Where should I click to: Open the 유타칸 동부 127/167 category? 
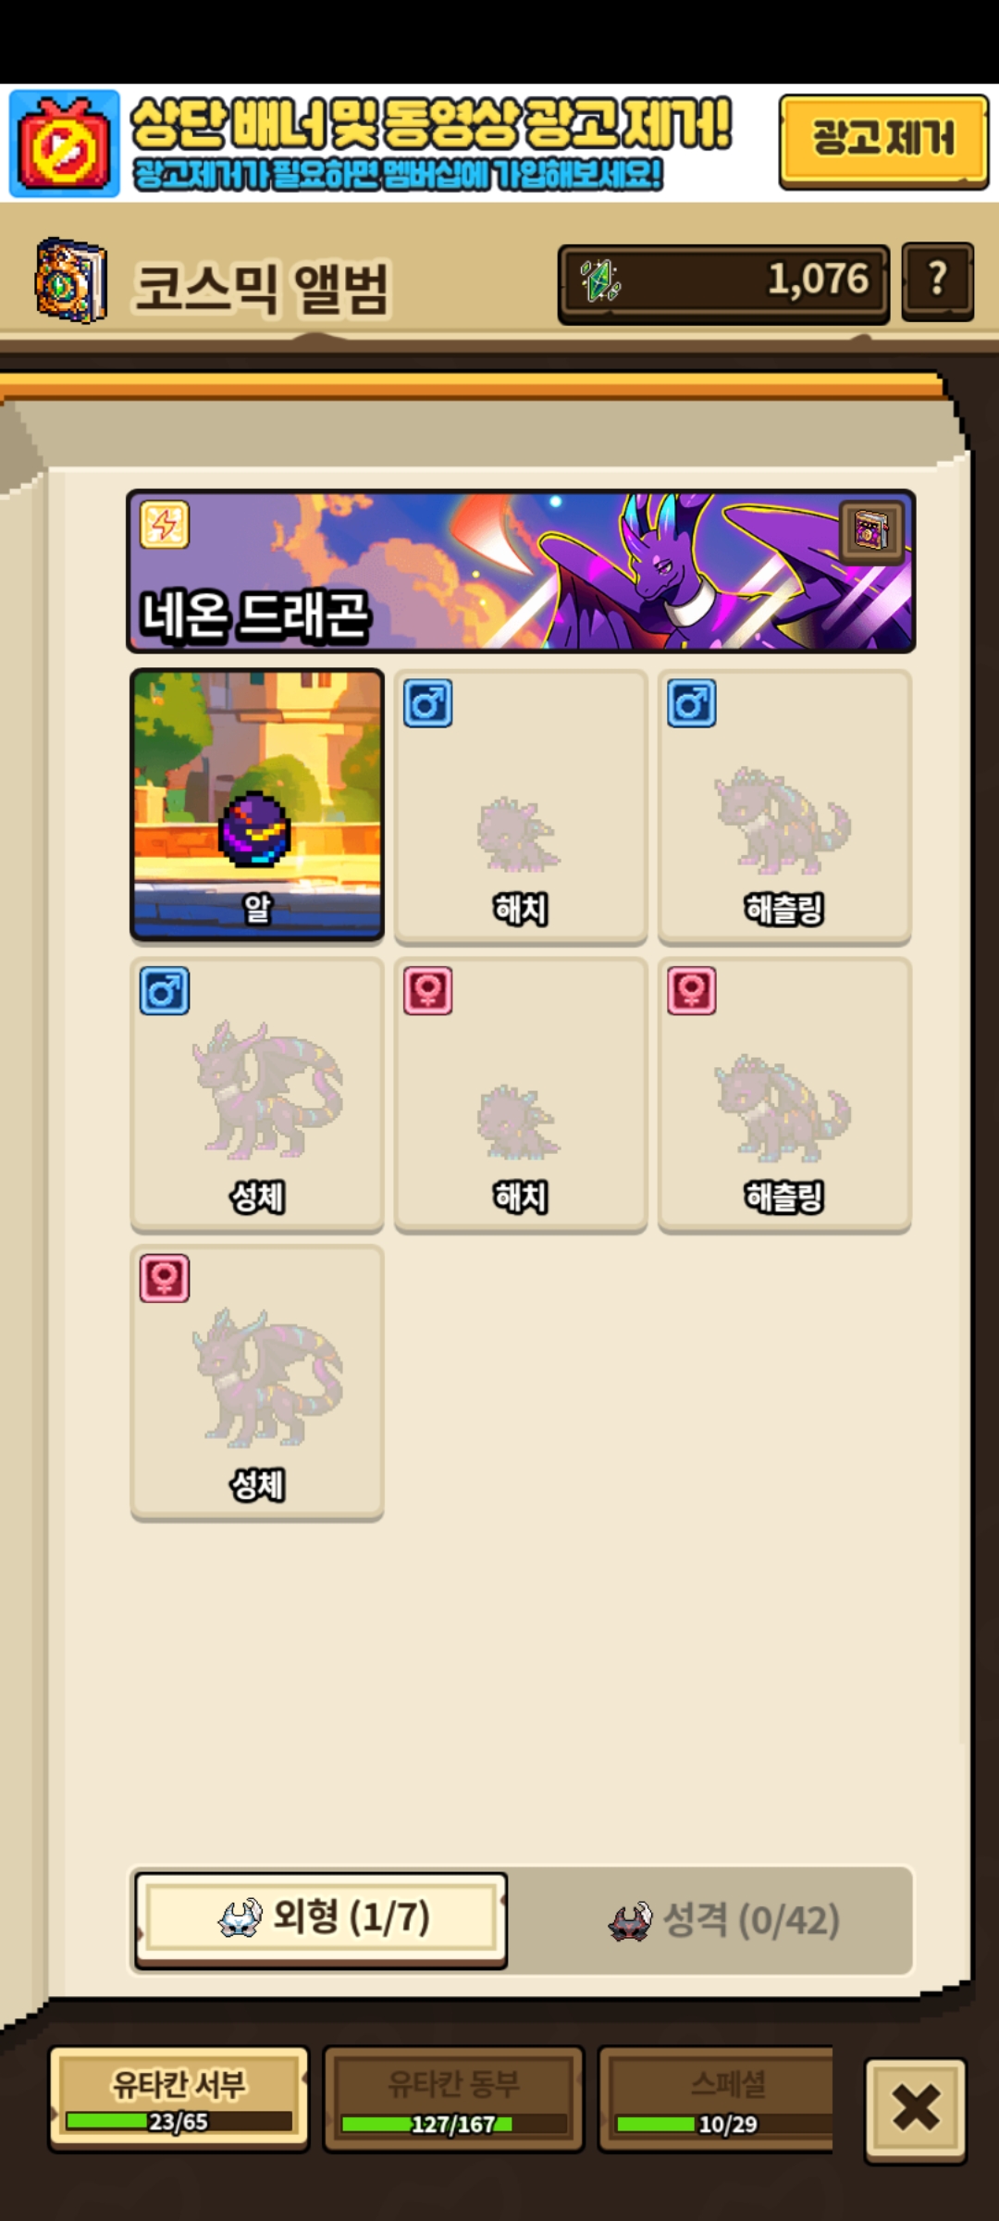tap(453, 2098)
